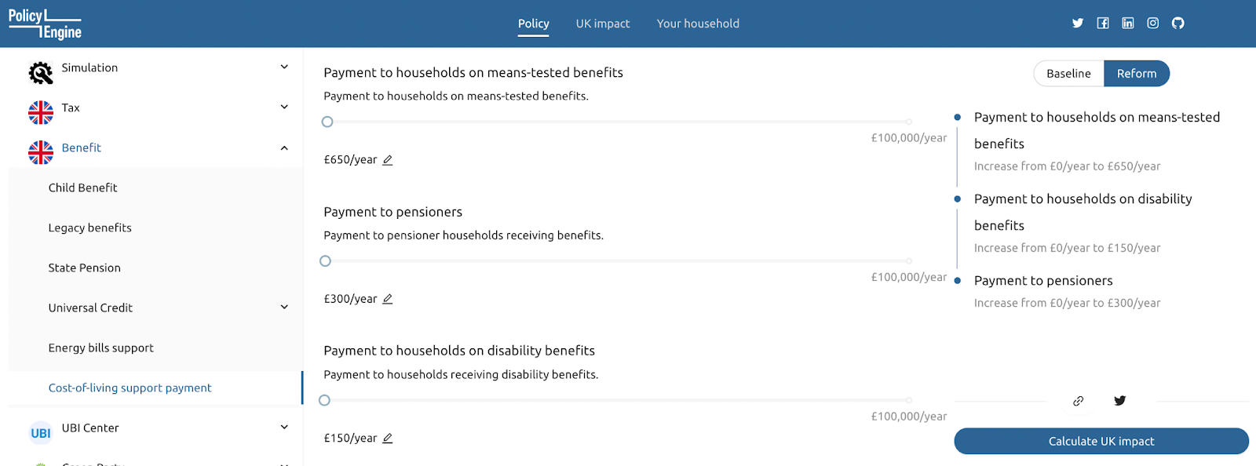The image size is (1256, 466).
Task: Open the Your household tab
Action: (698, 24)
